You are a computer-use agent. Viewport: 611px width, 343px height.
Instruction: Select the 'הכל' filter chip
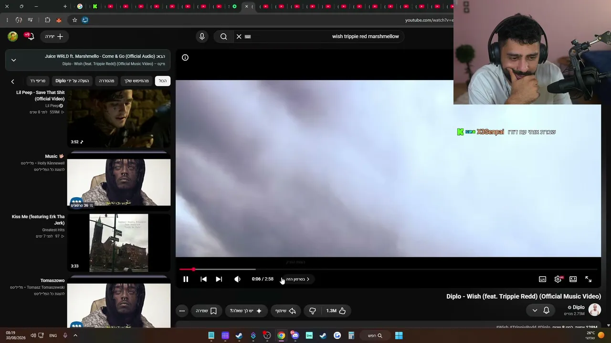[x=163, y=81]
